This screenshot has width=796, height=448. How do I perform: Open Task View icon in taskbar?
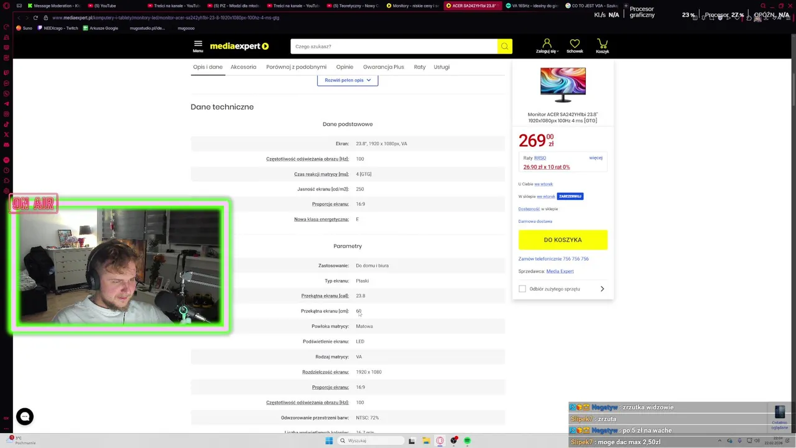412,441
